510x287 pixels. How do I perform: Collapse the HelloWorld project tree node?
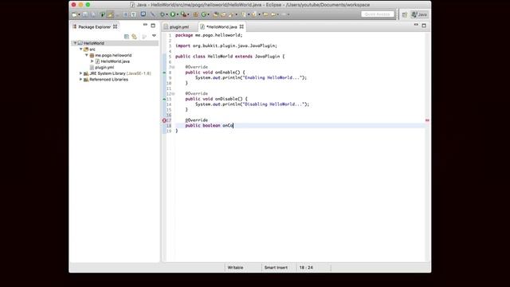tap(75, 43)
